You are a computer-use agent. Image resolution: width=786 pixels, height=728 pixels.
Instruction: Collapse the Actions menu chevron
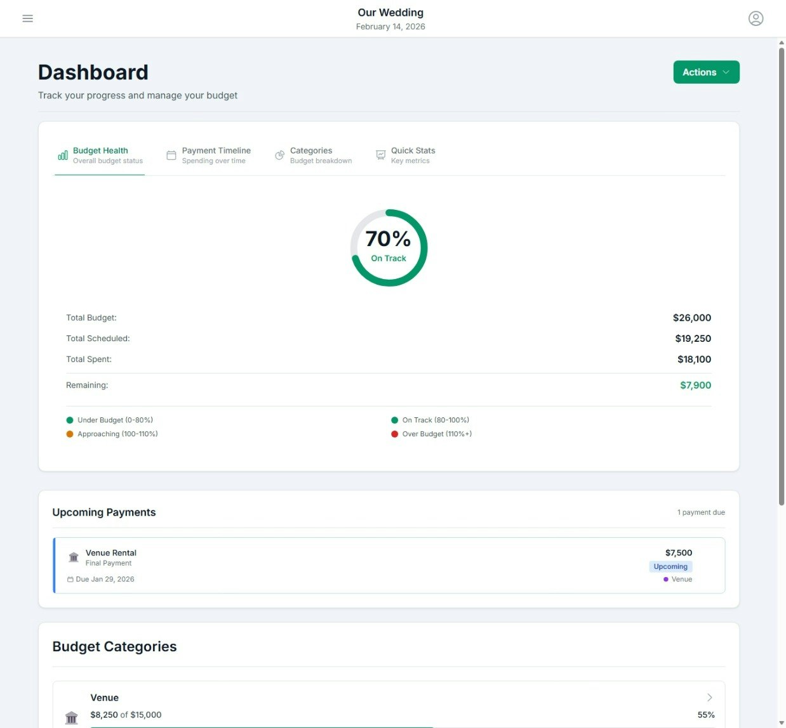(724, 72)
